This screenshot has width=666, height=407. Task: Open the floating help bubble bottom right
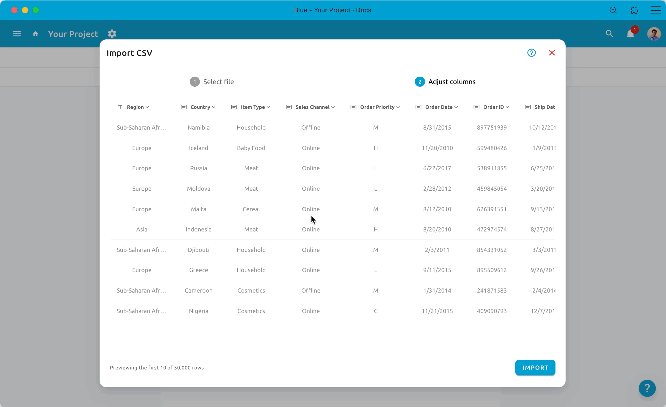[x=647, y=388]
